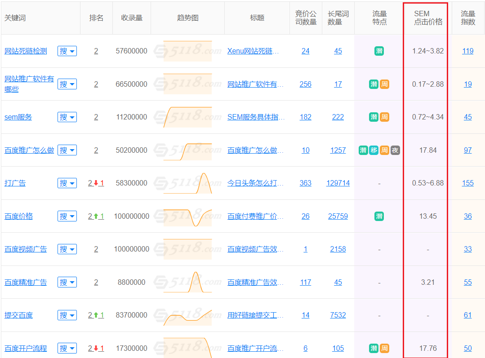The image size is (485, 358).
Task: Click the trend chart for 百度精准广告
Action: pos(187,282)
